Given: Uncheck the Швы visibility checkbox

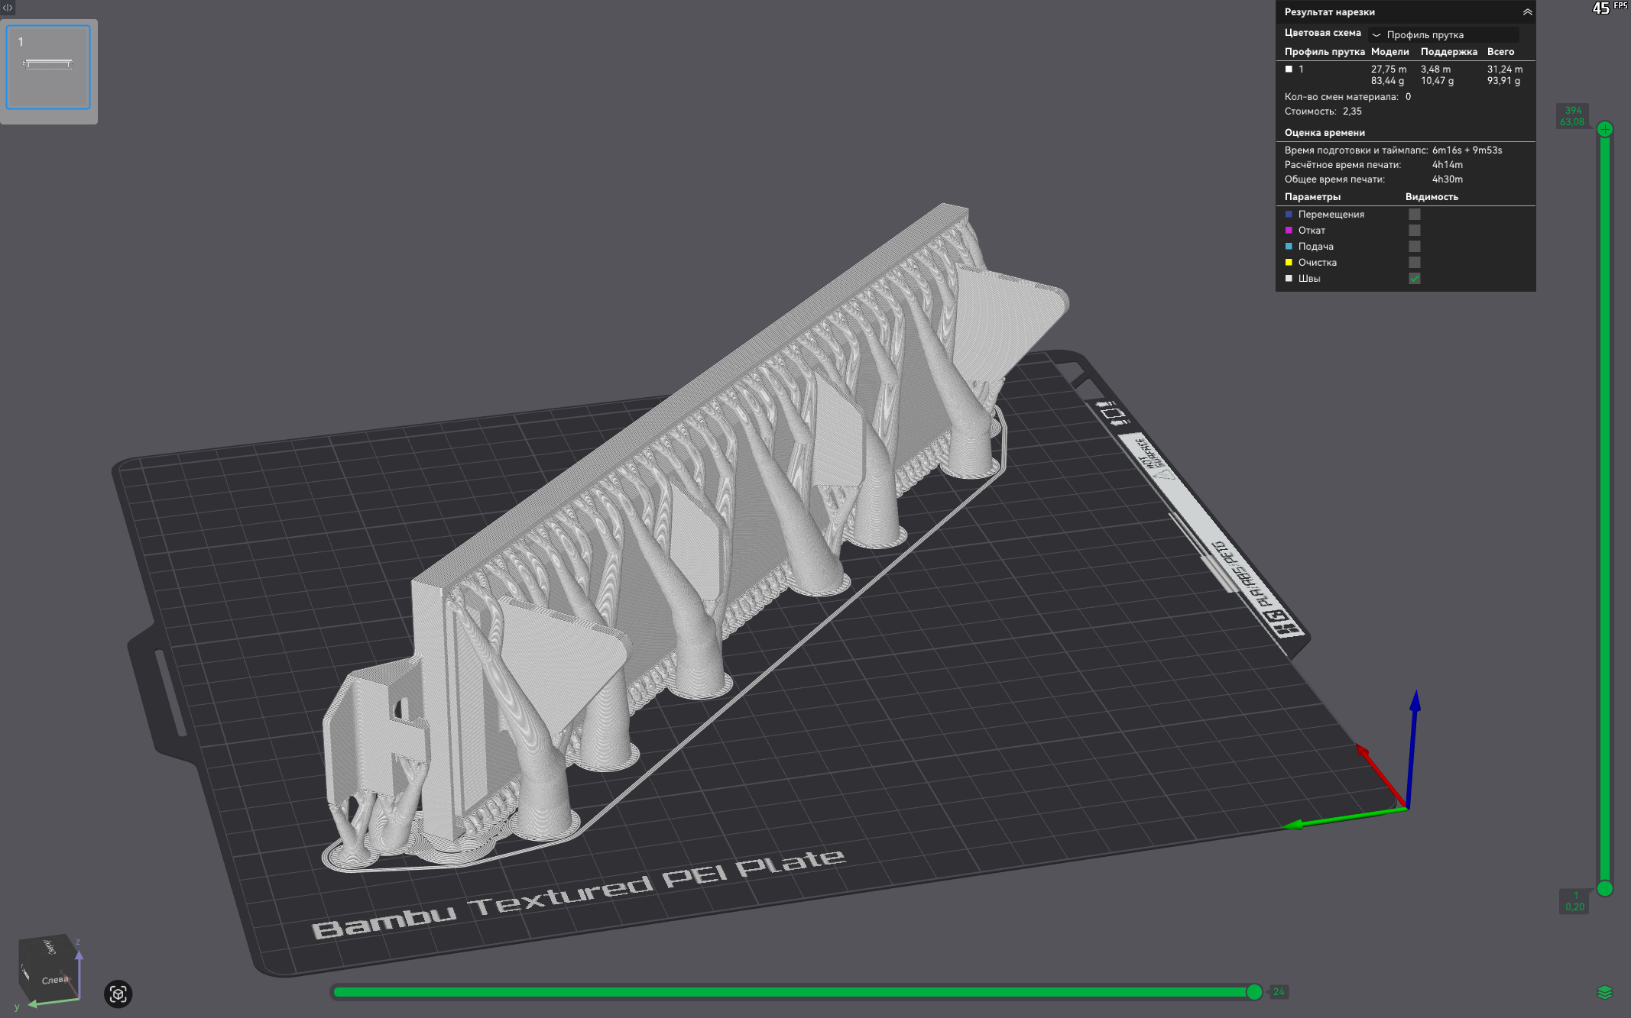Looking at the screenshot, I should (x=1415, y=279).
